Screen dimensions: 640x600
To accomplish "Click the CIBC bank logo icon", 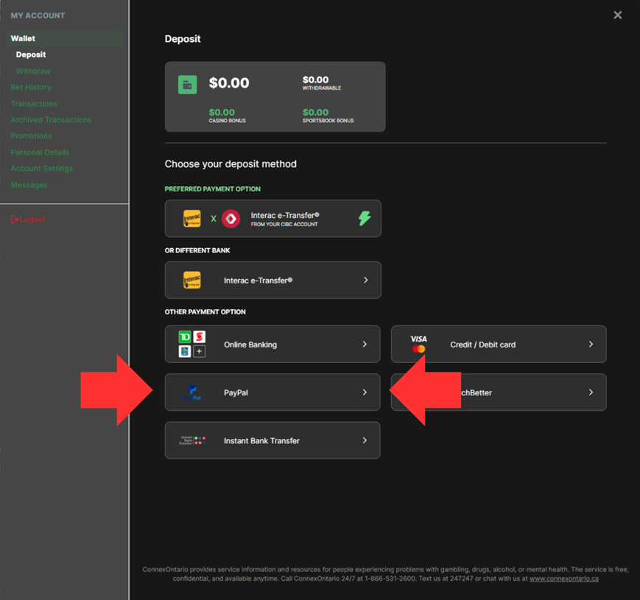I will coord(231,219).
